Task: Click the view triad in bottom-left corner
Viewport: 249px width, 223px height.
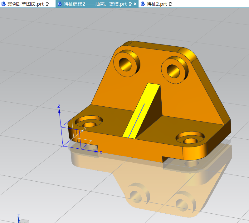Action: pyautogui.click(x=23, y=219)
